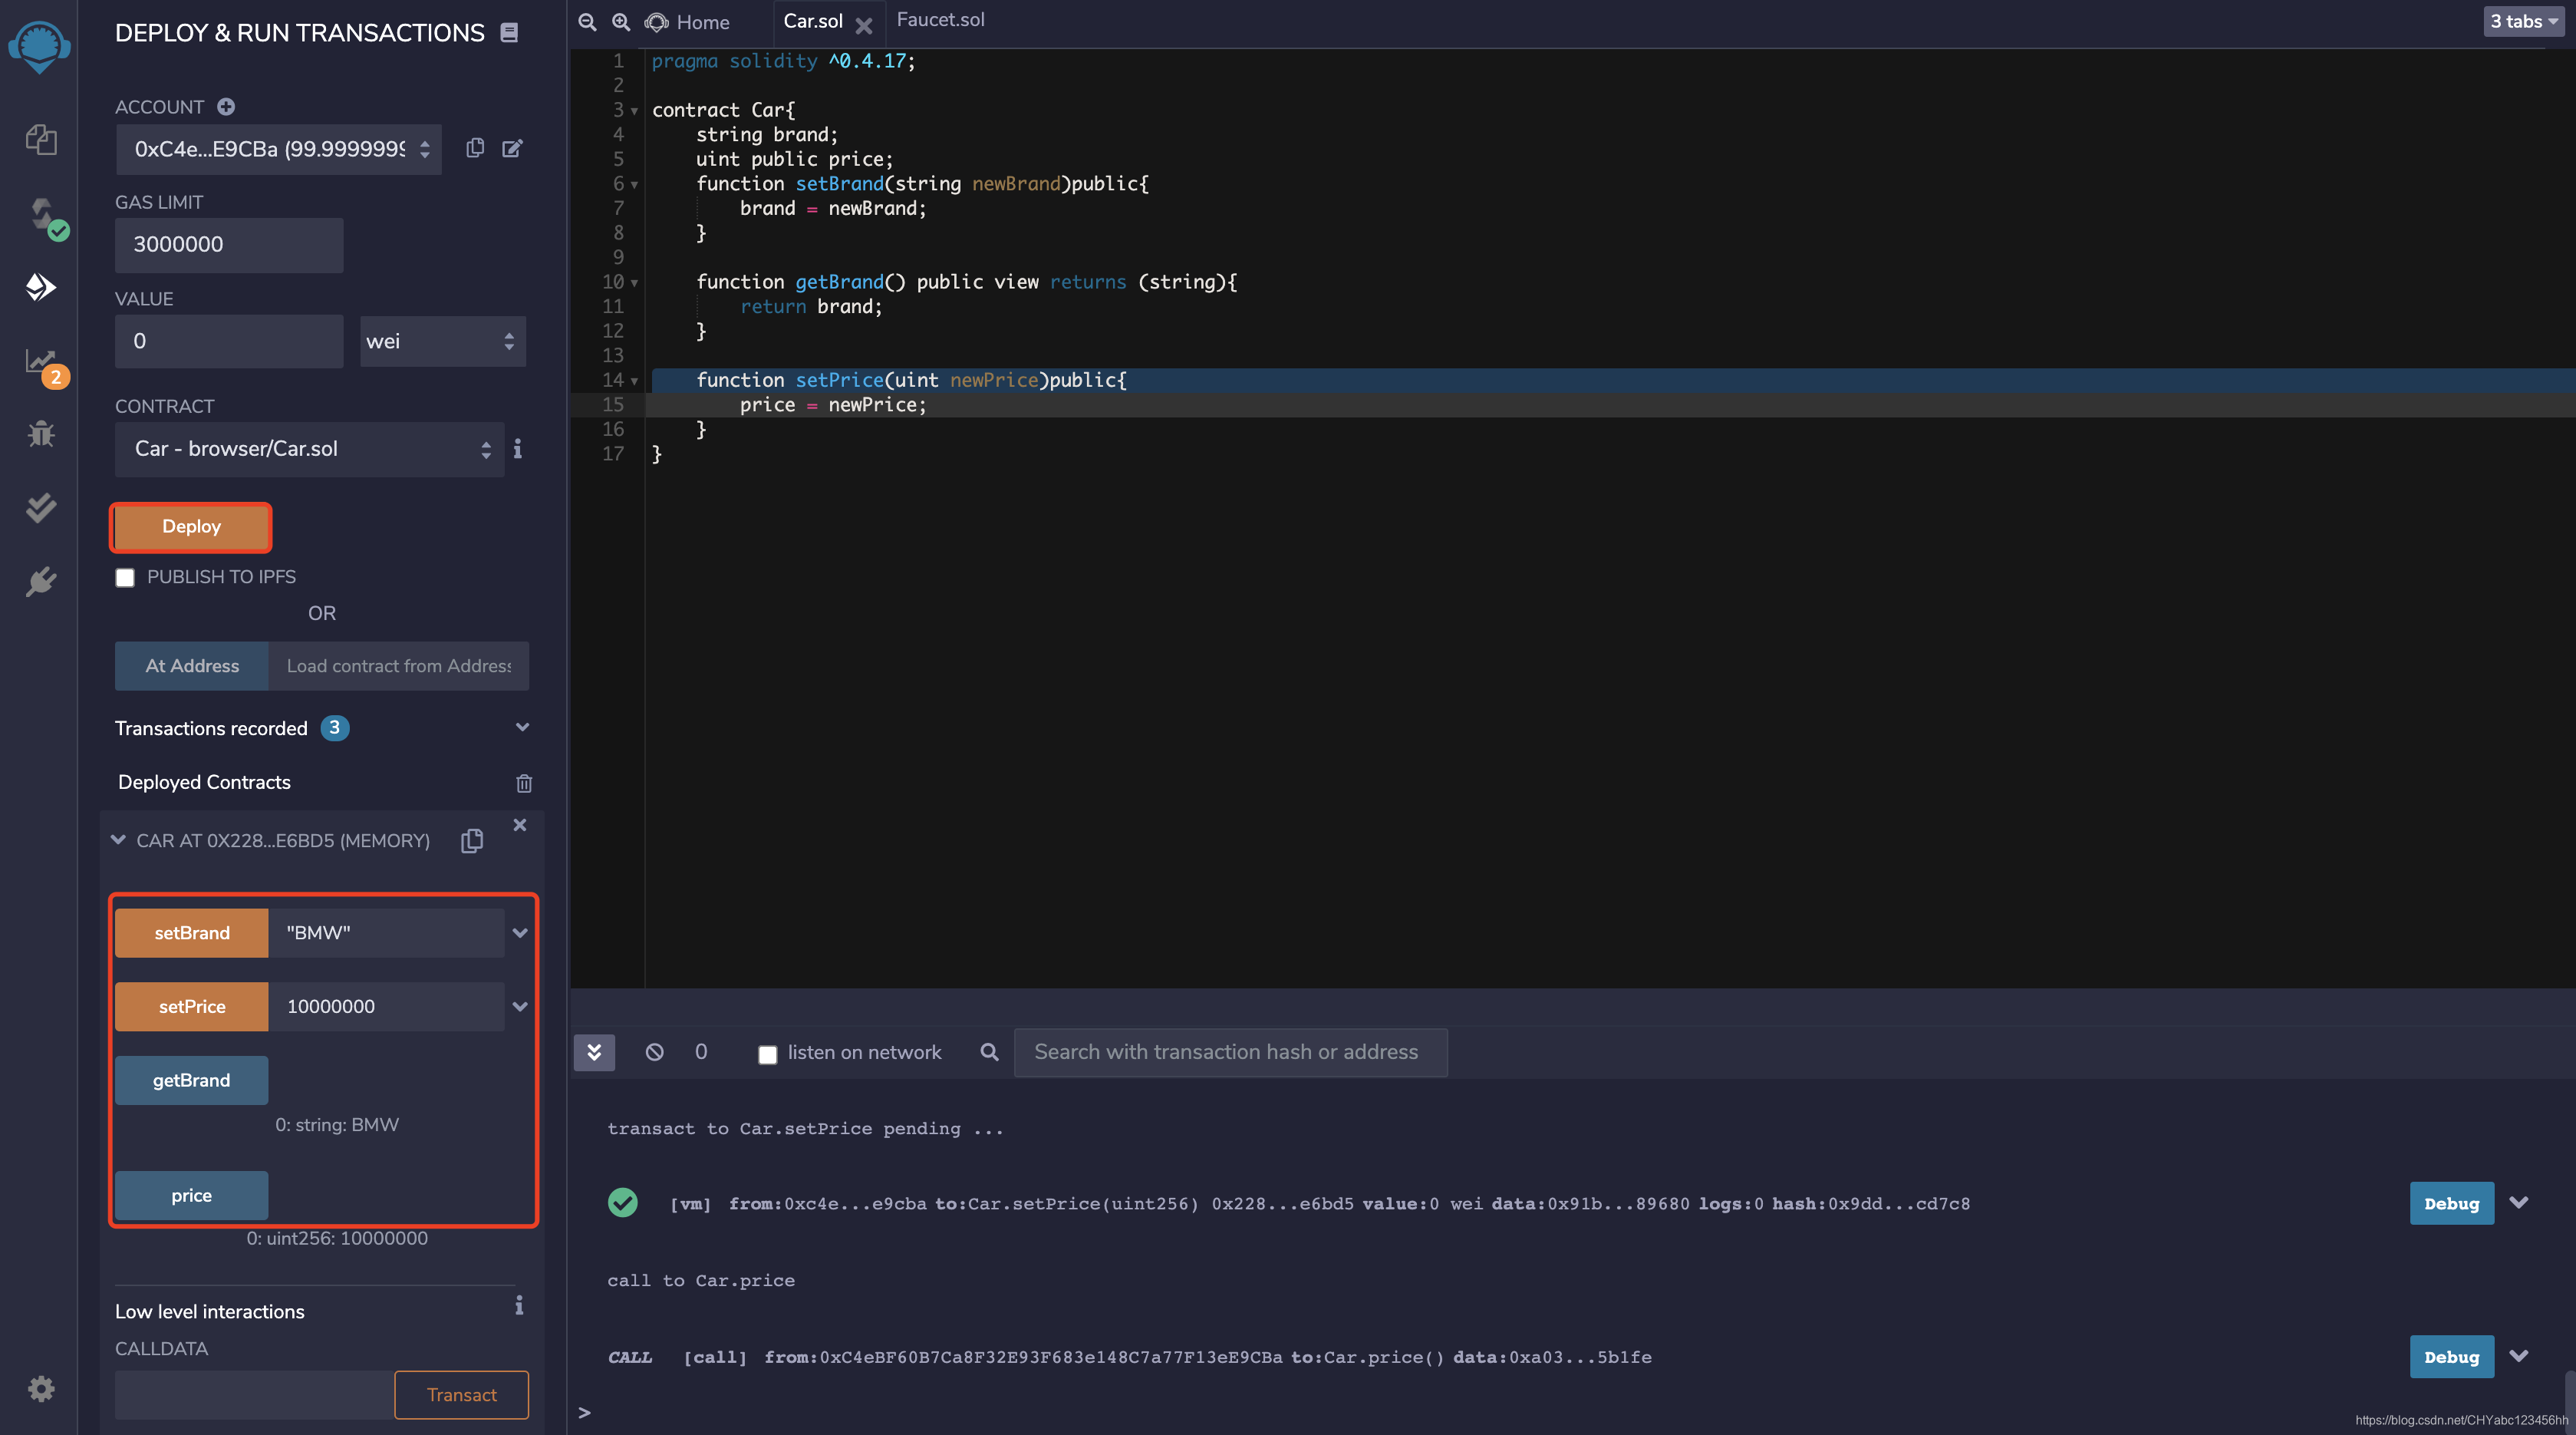2576x1435 pixels.
Task: Collapse the CAR AT 0X228 contract instance
Action: (x=118, y=840)
